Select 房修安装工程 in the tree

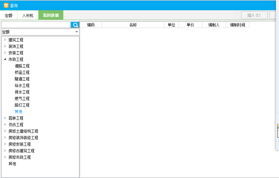pyautogui.click(x=20, y=144)
